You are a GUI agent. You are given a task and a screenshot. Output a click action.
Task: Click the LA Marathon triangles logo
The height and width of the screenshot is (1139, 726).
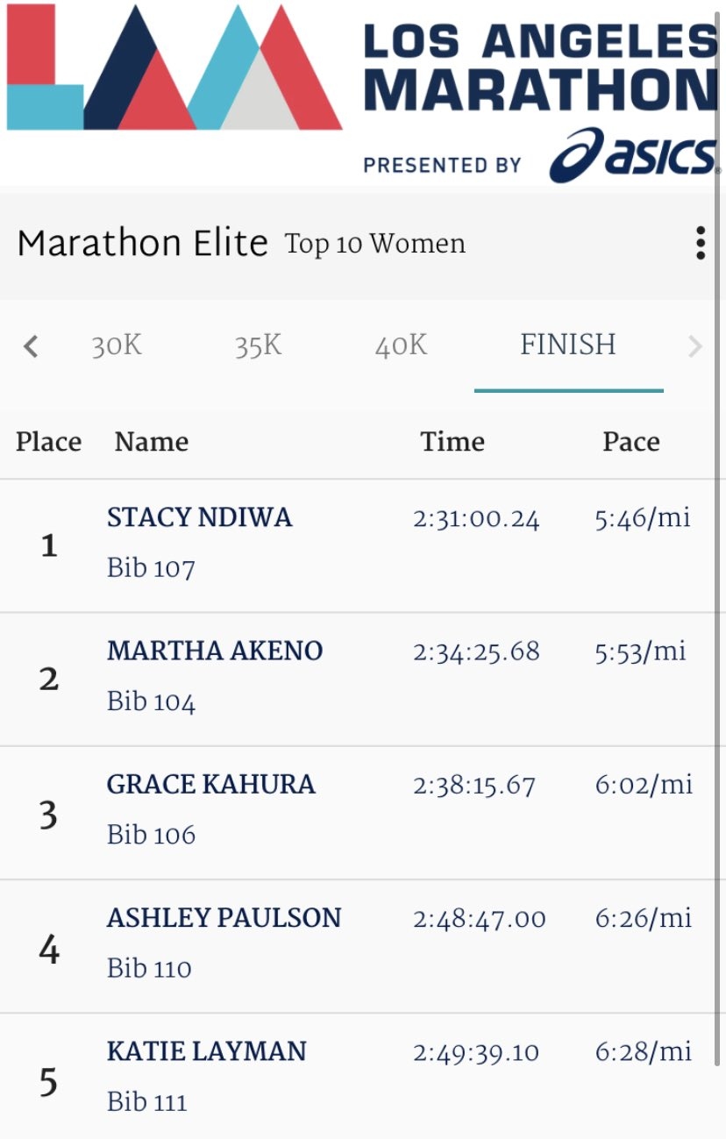pos(174,68)
